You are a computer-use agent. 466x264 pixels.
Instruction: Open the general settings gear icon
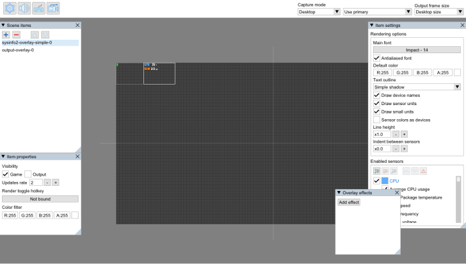click(x=10, y=8)
